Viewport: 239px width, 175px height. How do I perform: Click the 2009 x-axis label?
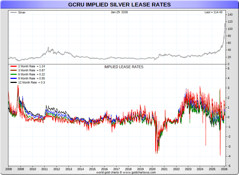click(21, 169)
